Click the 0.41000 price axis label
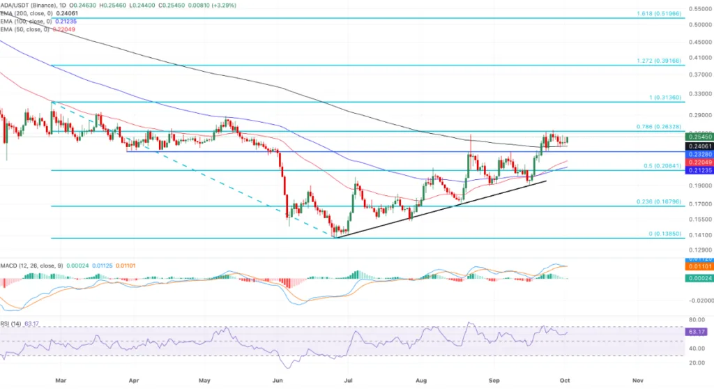This screenshot has height=389, width=714. pos(701,58)
